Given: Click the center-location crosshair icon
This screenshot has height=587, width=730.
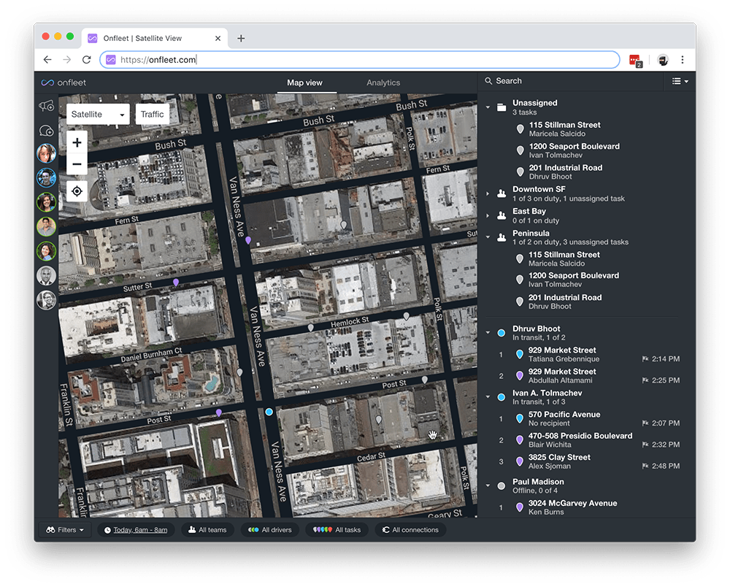Looking at the screenshot, I should pos(77,191).
